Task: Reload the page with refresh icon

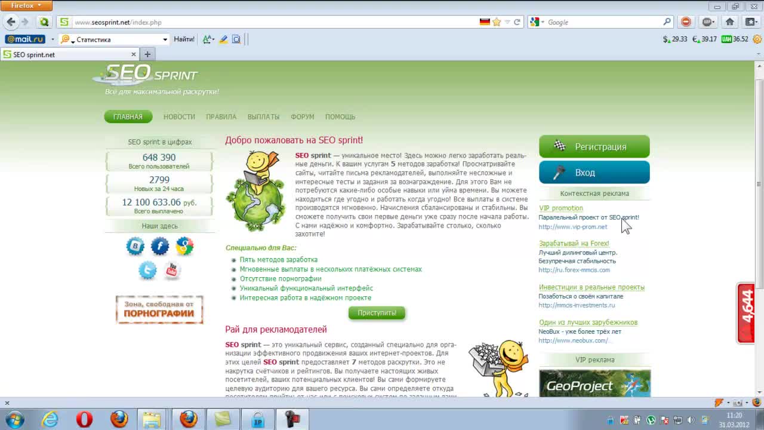Action: 517,22
